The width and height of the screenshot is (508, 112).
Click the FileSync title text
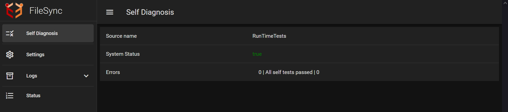click(46, 11)
